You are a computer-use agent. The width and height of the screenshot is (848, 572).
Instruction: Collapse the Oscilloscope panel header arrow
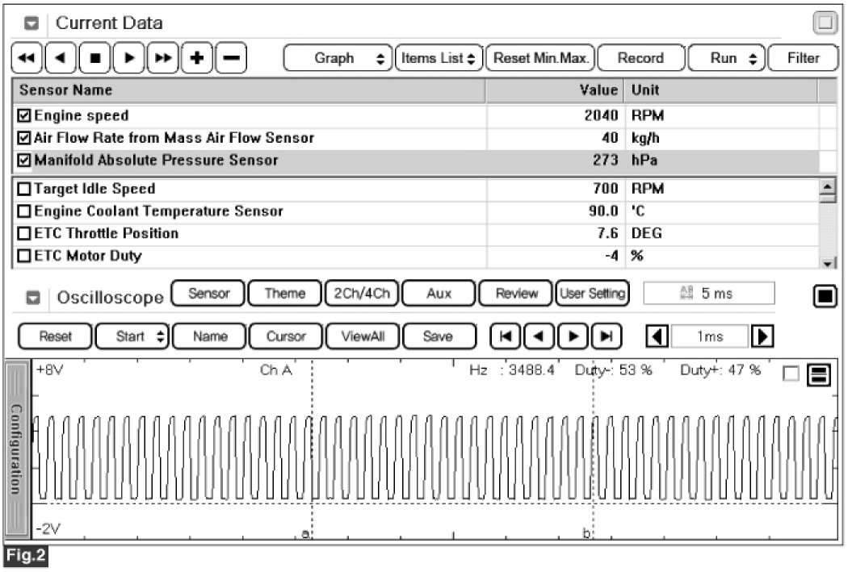[34, 297]
